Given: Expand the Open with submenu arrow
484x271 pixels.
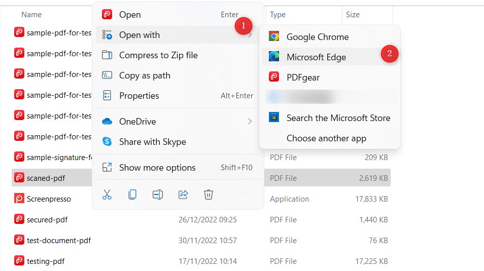Looking at the screenshot, I should pyautogui.click(x=250, y=35).
